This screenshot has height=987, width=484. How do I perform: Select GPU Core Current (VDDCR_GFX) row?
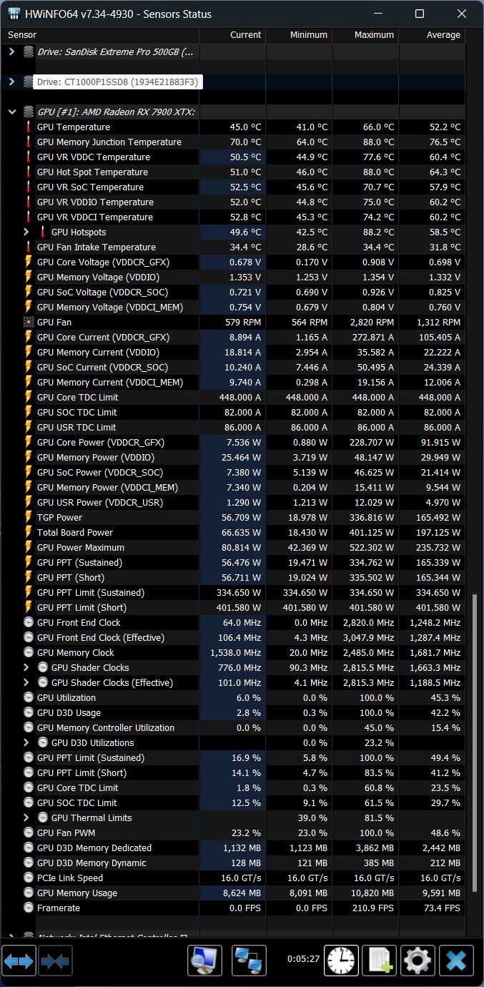point(233,337)
